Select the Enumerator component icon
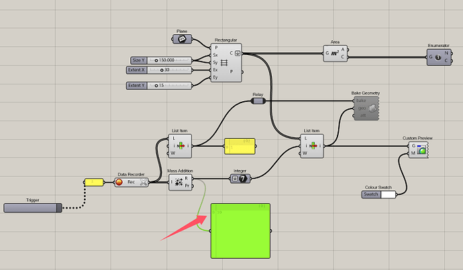 [x=438, y=58]
